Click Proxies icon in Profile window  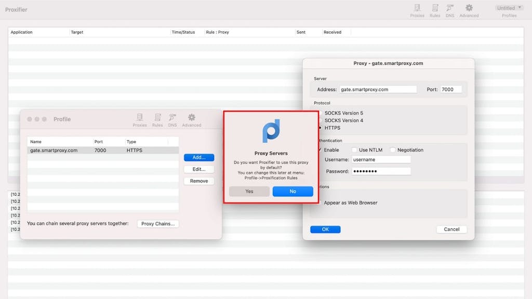coord(140,120)
